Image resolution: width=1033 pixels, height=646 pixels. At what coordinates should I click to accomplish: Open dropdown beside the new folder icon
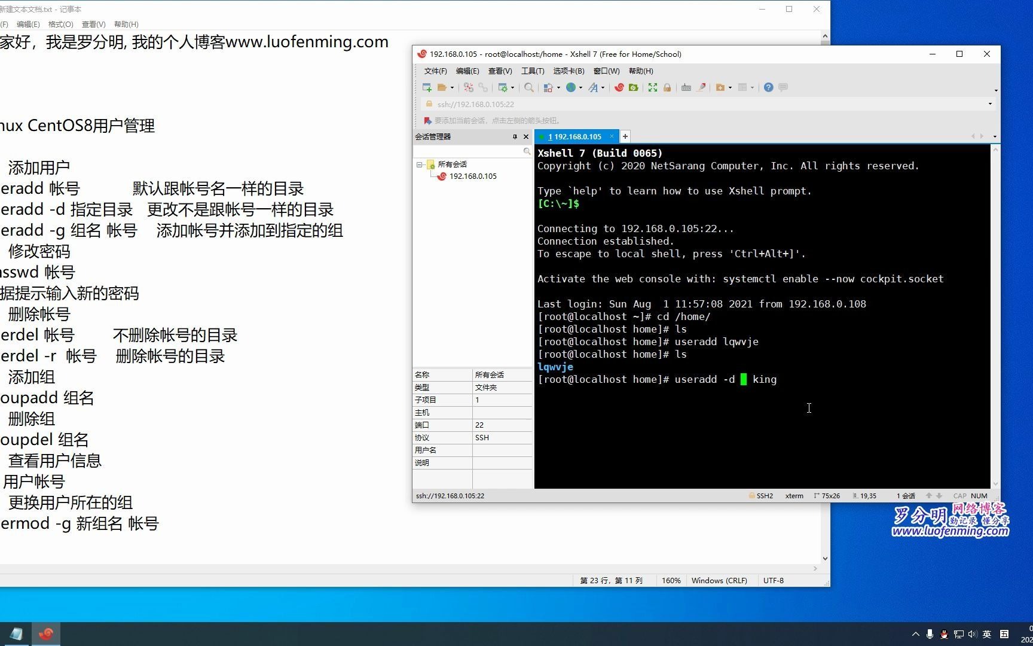point(730,88)
